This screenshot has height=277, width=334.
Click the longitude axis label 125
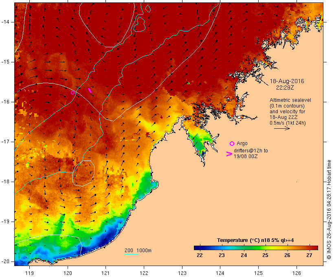coord(258,273)
